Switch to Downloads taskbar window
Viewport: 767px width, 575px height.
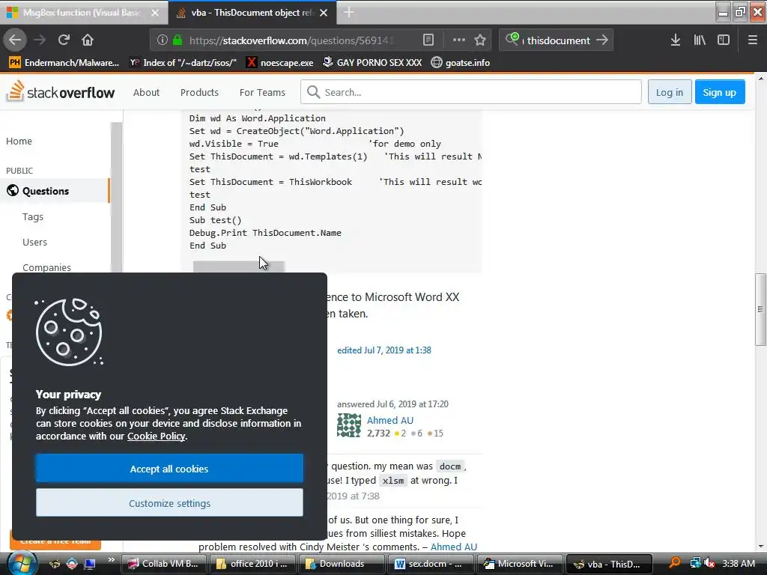coord(342,564)
